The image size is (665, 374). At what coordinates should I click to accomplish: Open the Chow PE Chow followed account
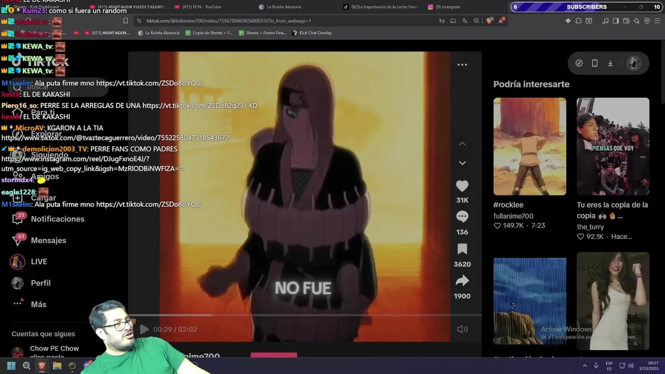46,352
